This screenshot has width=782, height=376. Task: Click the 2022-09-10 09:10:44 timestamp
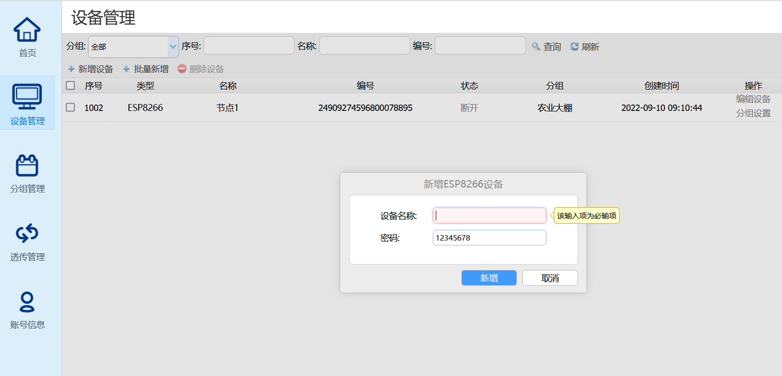coord(662,108)
